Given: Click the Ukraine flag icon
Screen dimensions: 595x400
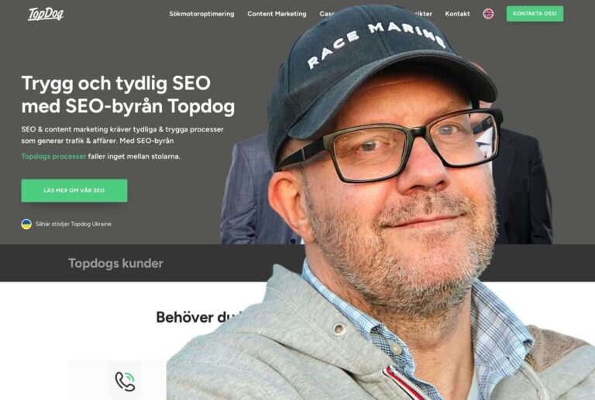Looking at the screenshot, I should pos(26,224).
